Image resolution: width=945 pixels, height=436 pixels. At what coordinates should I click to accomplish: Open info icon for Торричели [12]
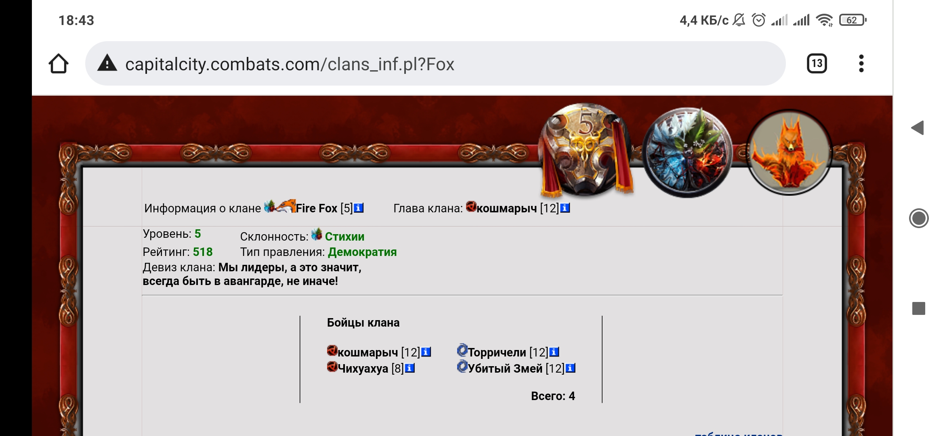(554, 352)
